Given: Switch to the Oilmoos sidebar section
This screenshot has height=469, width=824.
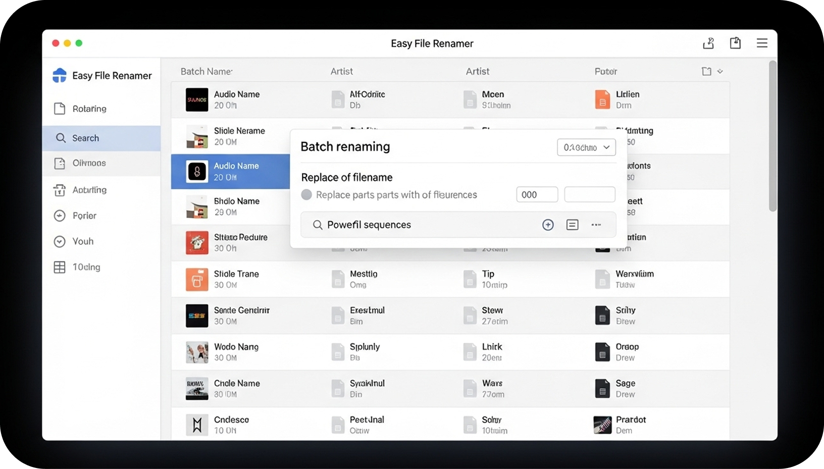Looking at the screenshot, I should 60,163.
